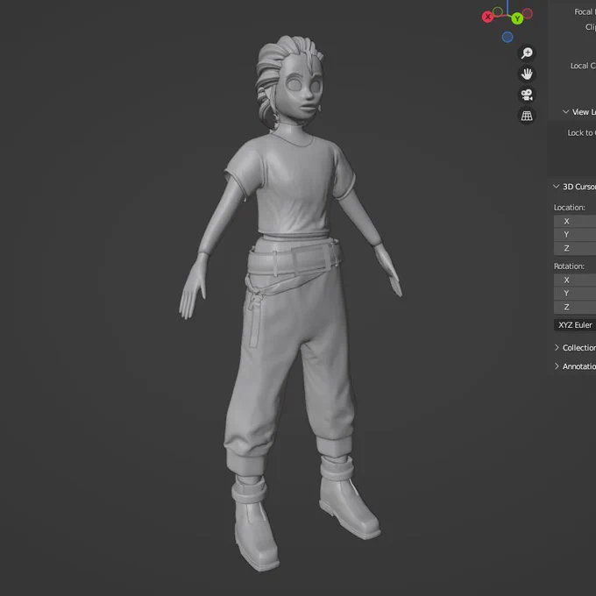Click the hollow green negative Y gizmo circle

(x=498, y=11)
